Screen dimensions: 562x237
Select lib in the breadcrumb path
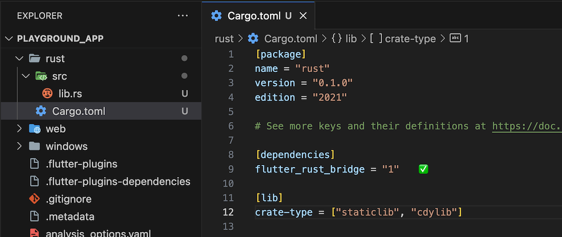click(x=351, y=38)
